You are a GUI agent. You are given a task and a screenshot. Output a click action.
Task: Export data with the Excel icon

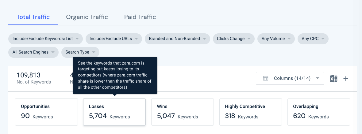pos(333,79)
